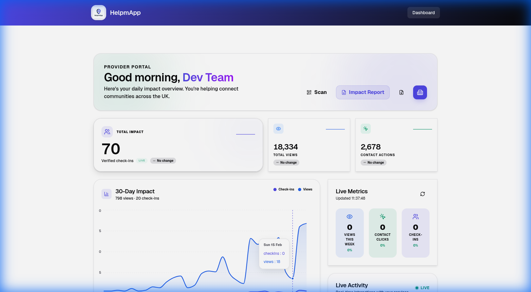This screenshot has height=292, width=531.
Task: Click the QR code icon next to Scan
Action: (x=309, y=92)
